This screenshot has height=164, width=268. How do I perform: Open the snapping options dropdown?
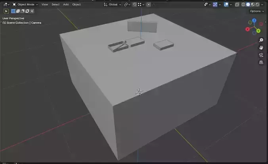pos(141,4)
